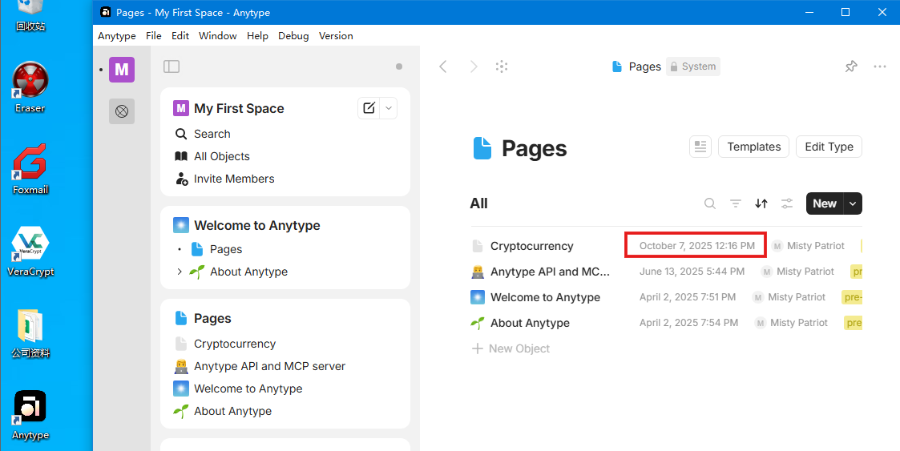Viewport: 900px width, 451px height.
Task: Click the sort arrows icon
Action: pos(761,203)
